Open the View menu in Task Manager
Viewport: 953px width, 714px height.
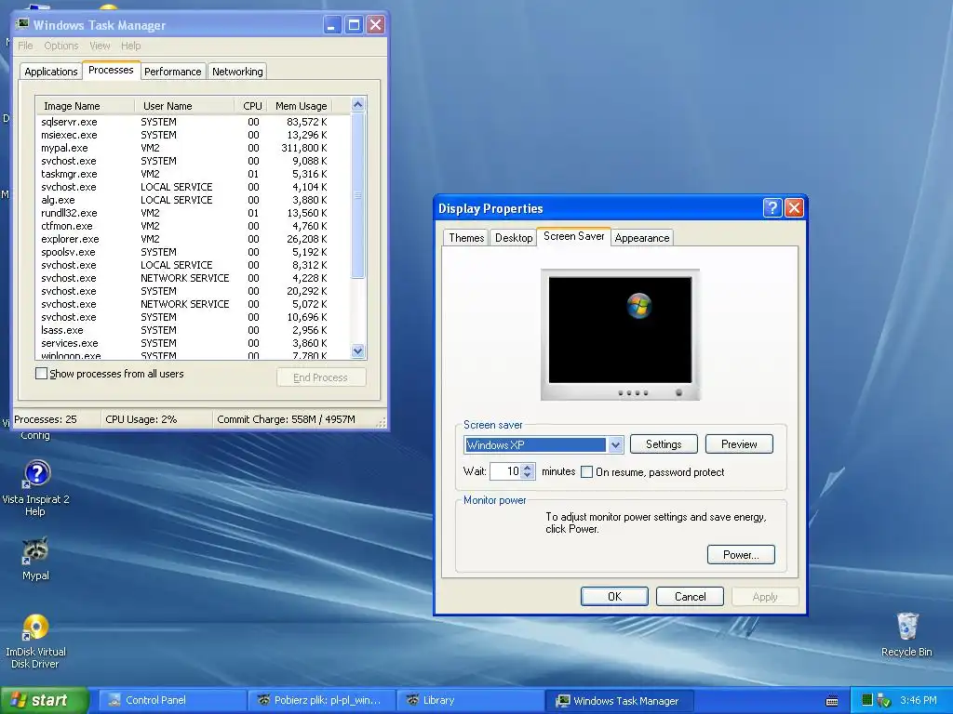click(100, 46)
